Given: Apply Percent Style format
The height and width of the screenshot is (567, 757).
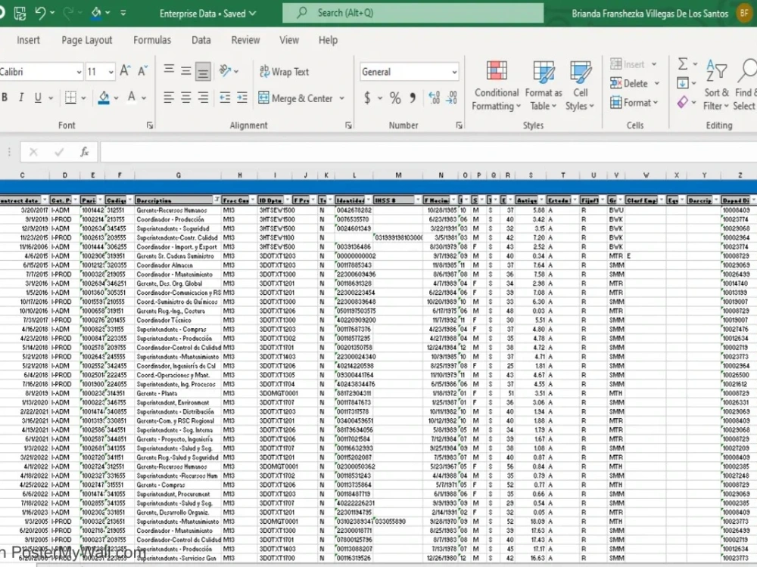Looking at the screenshot, I should pyautogui.click(x=395, y=98).
